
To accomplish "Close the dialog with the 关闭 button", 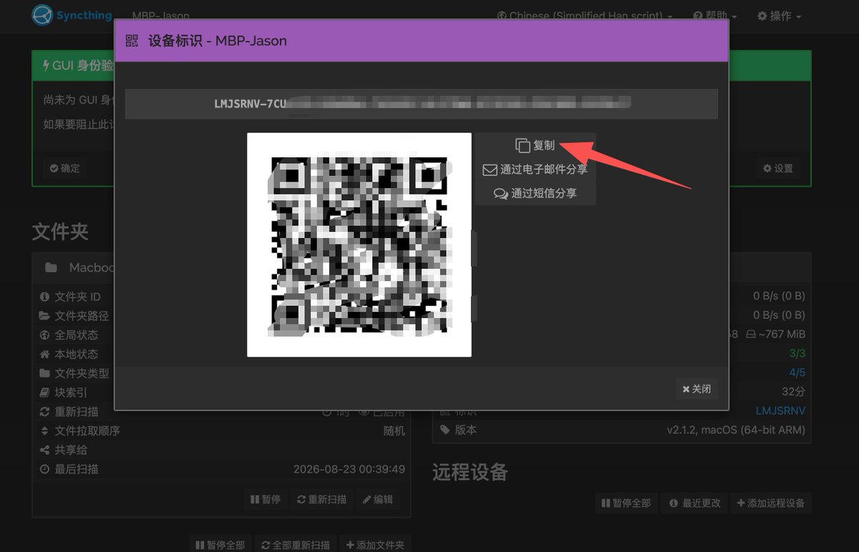I will [697, 389].
